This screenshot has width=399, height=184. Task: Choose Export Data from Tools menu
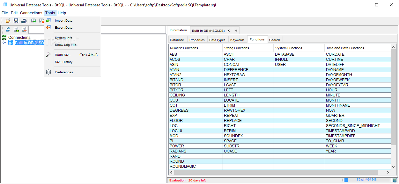click(x=72, y=27)
